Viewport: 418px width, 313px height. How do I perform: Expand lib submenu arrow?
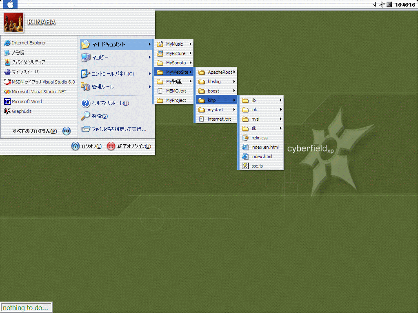click(x=281, y=100)
